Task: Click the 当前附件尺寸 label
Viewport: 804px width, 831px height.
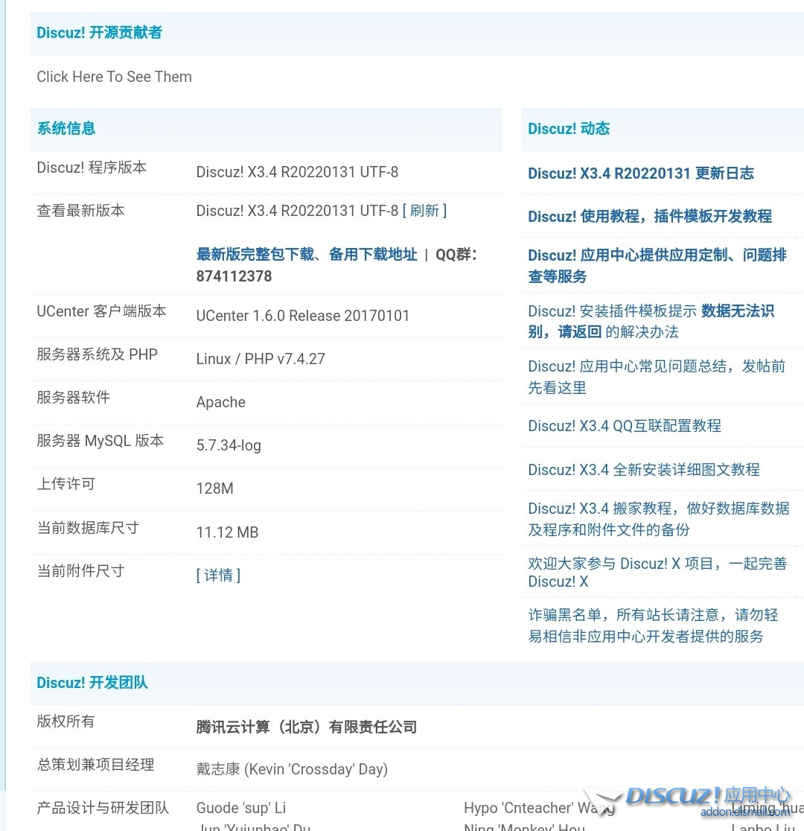Action: [x=80, y=571]
